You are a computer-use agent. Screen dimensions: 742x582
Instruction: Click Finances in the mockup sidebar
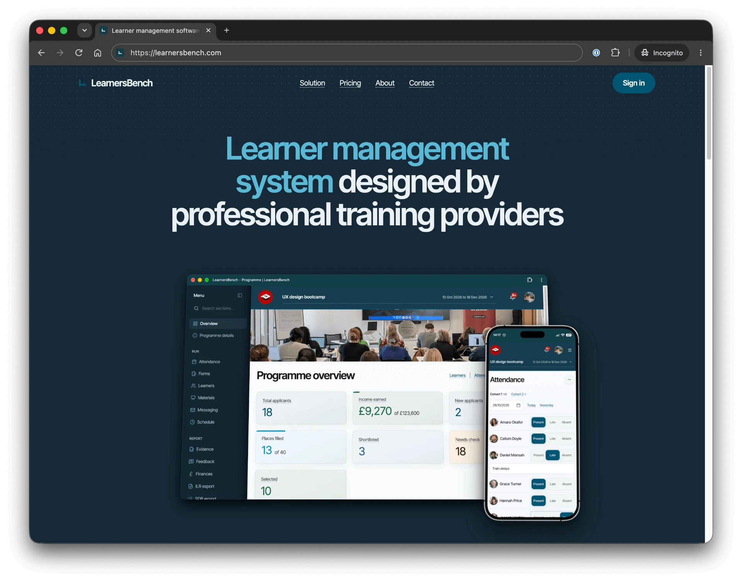click(201, 474)
